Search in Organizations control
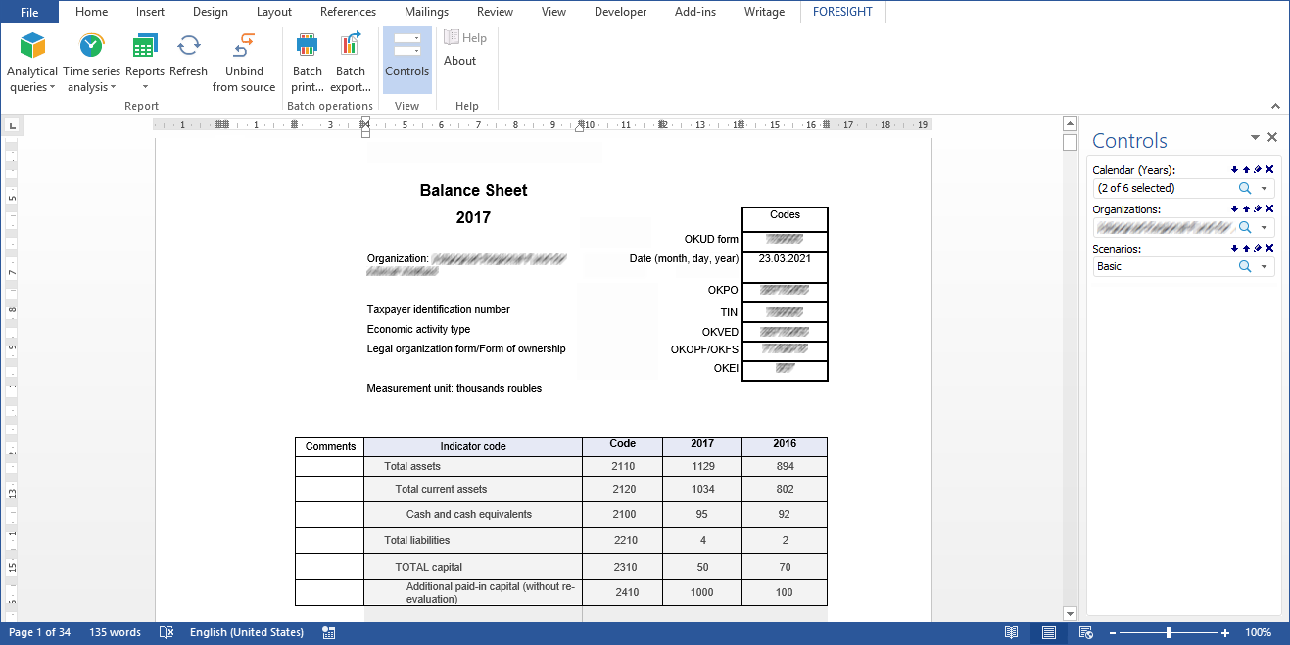The width and height of the screenshot is (1290, 645). click(x=1245, y=227)
